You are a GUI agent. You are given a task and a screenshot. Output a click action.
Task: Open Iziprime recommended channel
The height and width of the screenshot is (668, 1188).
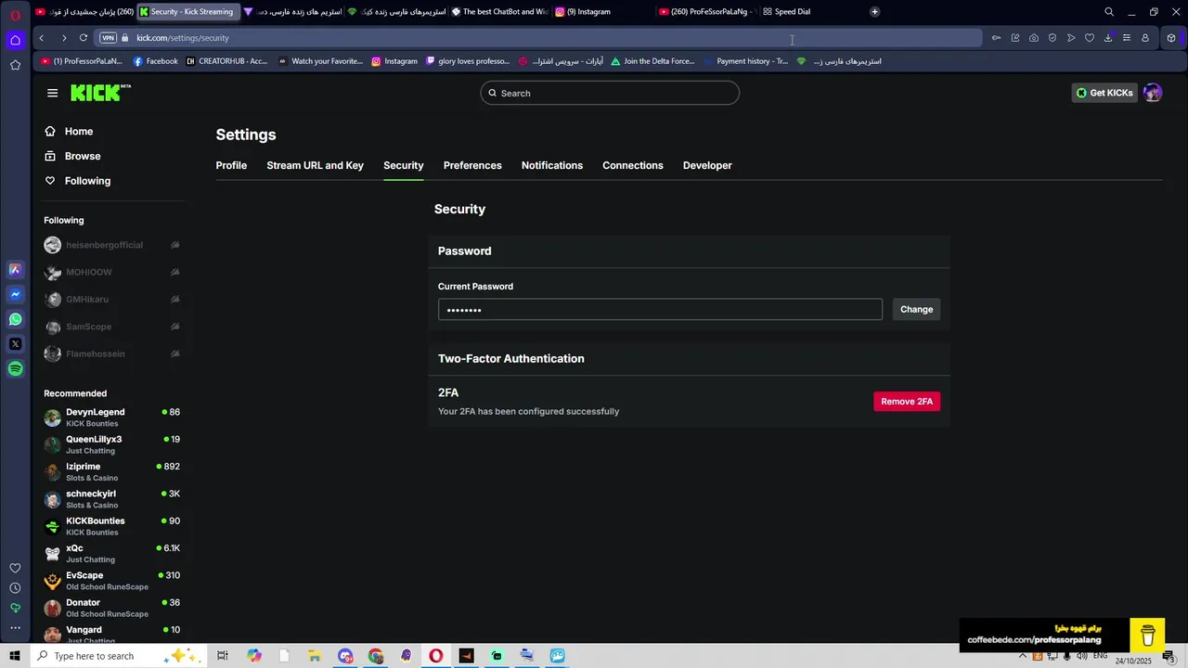111,471
